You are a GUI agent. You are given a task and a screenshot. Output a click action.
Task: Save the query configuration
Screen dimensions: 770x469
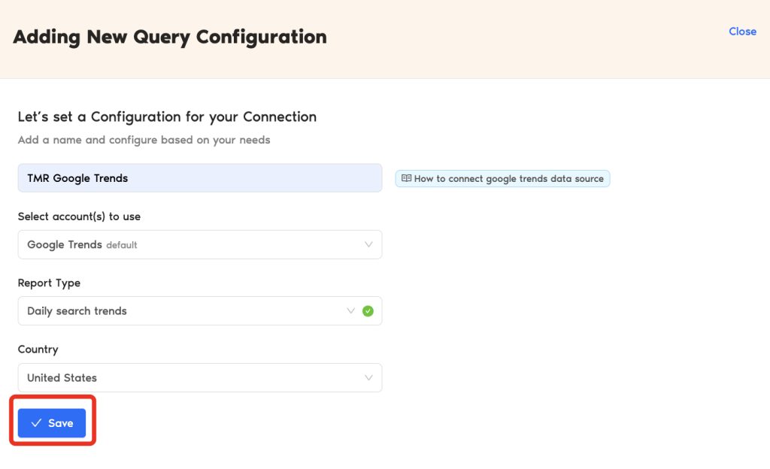tap(52, 423)
